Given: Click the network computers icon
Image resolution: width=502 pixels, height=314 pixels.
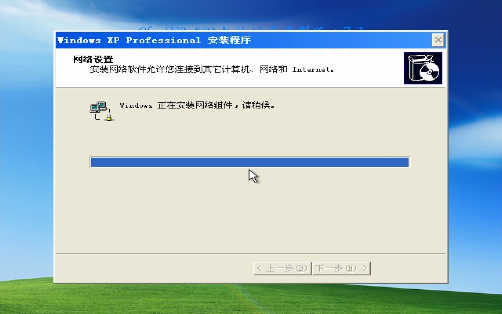Looking at the screenshot, I should click(x=102, y=111).
